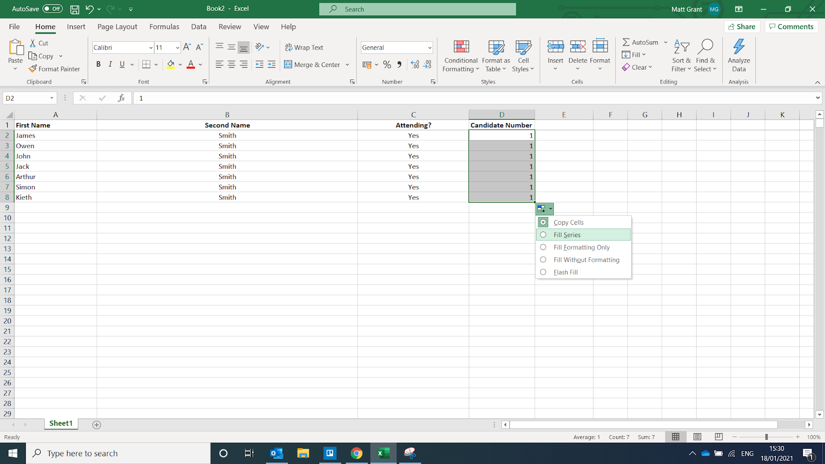The image size is (825, 464).
Task: Cut the selected cells
Action: coord(39,43)
